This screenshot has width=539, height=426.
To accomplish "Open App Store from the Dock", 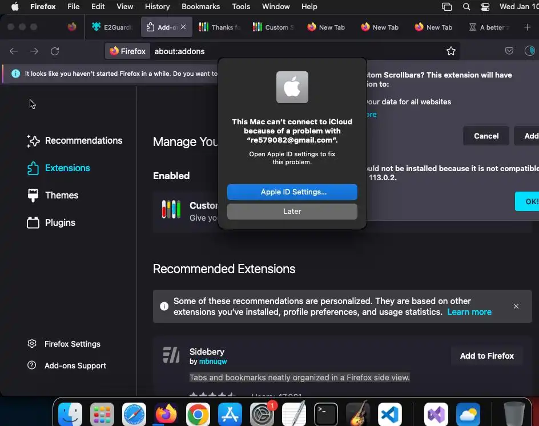I will tap(230, 414).
